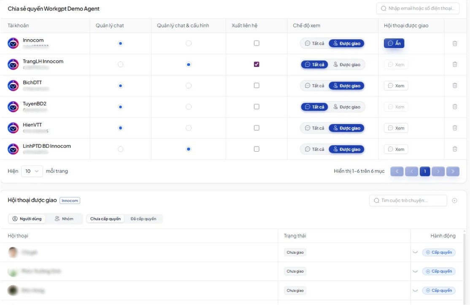Select 'Quản lý chat' for TrangLH Innocom
This screenshot has height=305, width=470.
[x=121, y=64]
